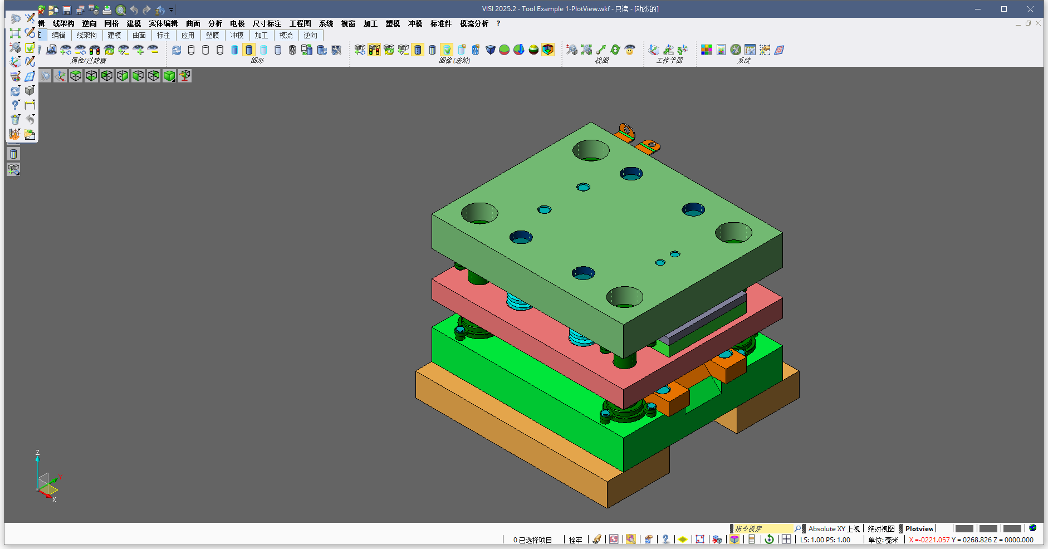
Task: Open the 线架构 menu
Action: 63,23
